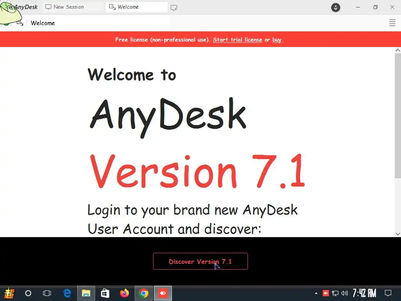Viewport: 401px width, 301px height.
Task: Restore down the AnyDesk window
Action: [375, 7]
